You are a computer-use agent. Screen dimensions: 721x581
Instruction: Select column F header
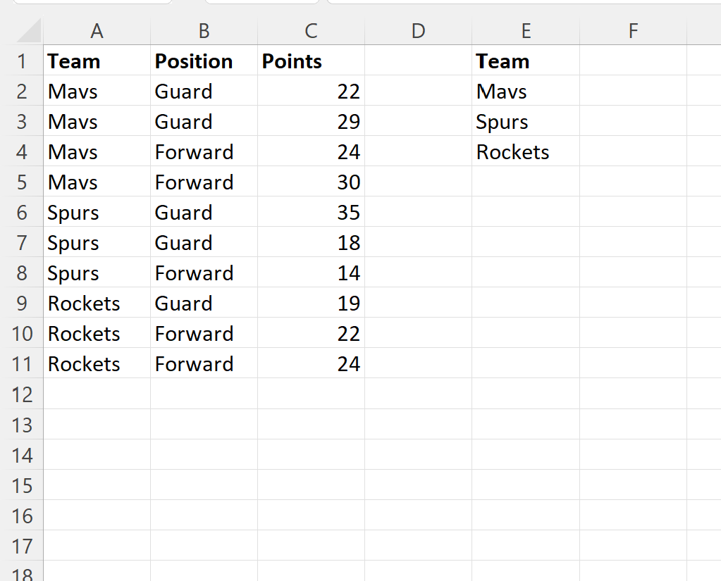click(633, 31)
